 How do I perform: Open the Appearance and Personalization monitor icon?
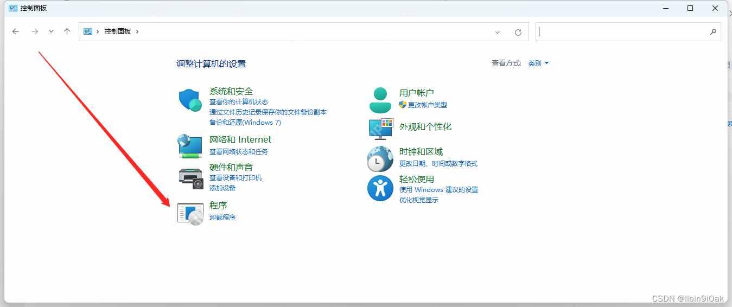pyautogui.click(x=380, y=129)
